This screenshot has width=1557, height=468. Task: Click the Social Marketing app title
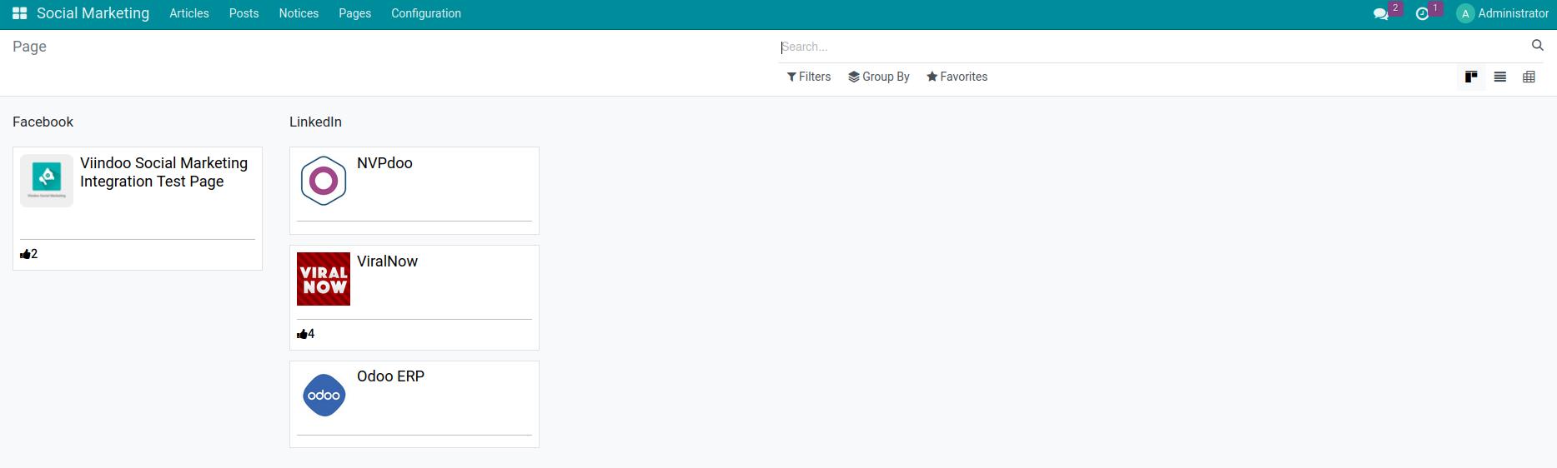point(93,13)
